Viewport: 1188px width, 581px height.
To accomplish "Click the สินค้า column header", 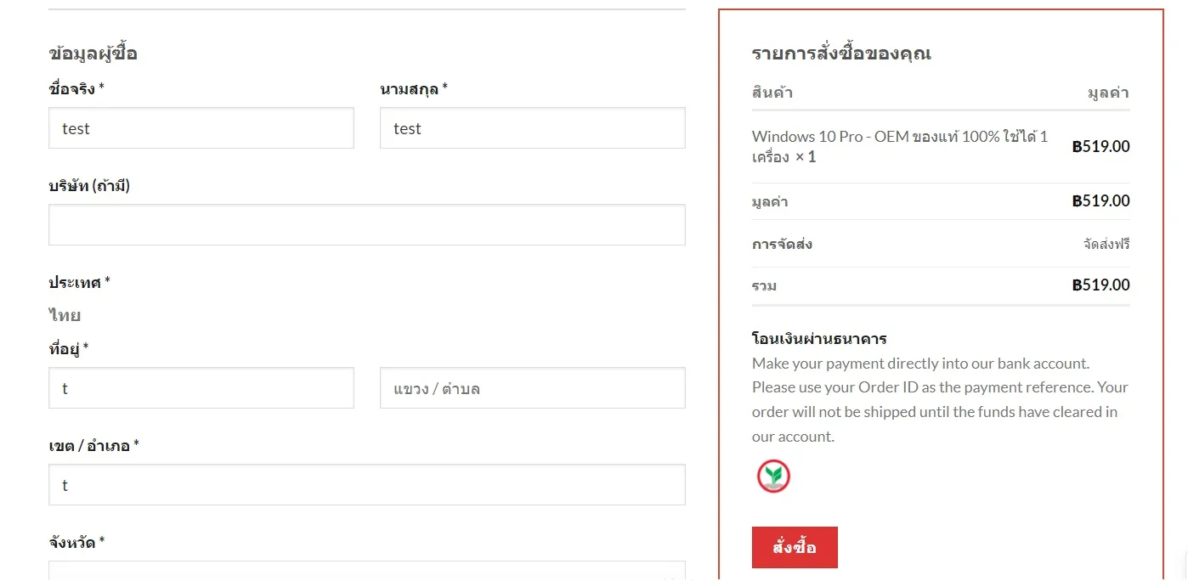I will click(772, 93).
